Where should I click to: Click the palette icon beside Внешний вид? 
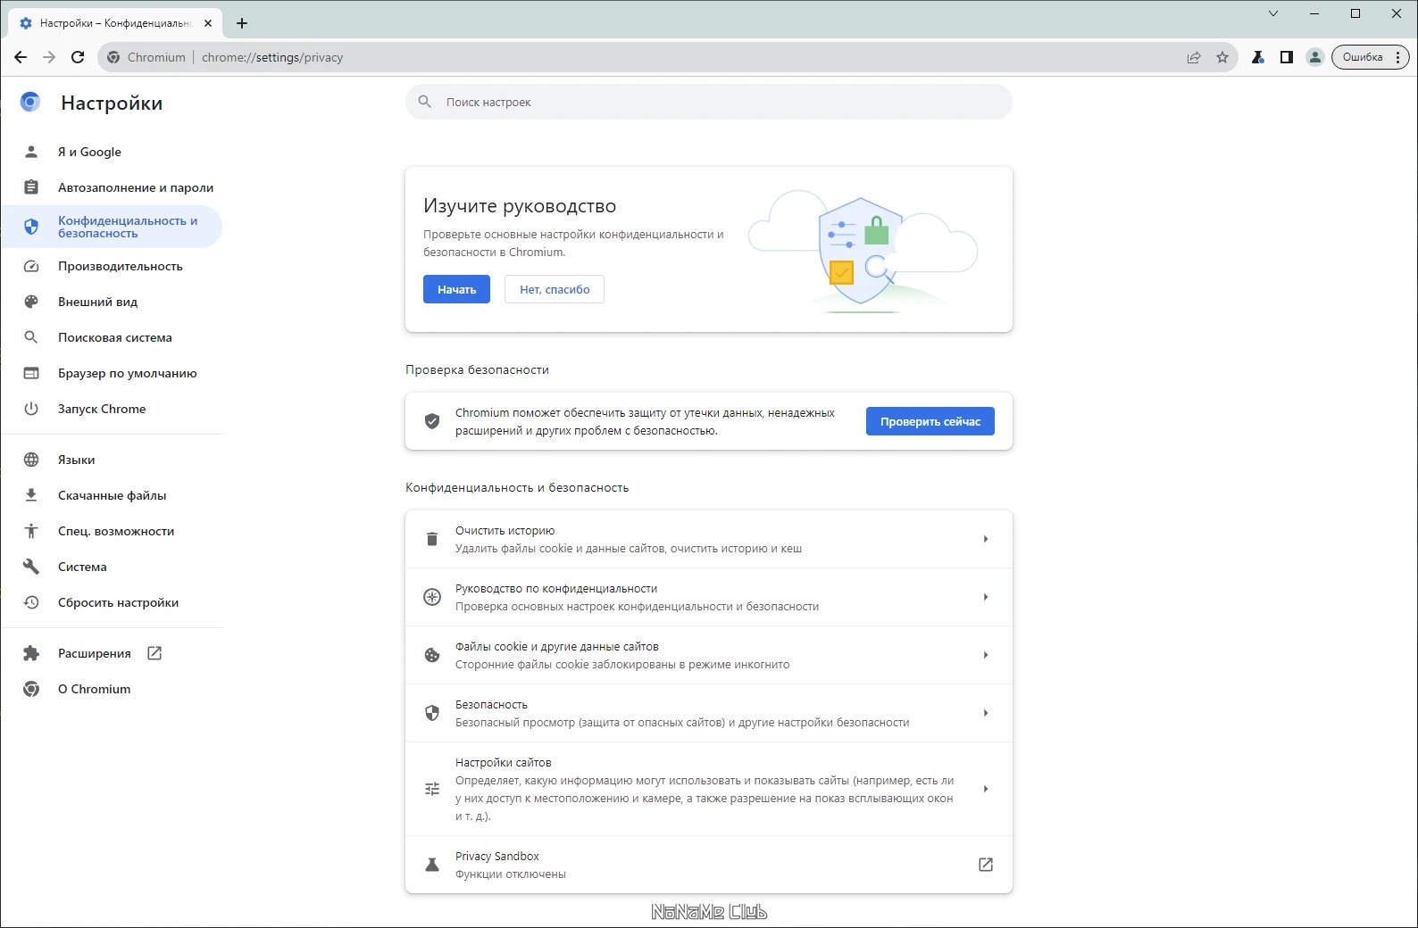tap(31, 302)
